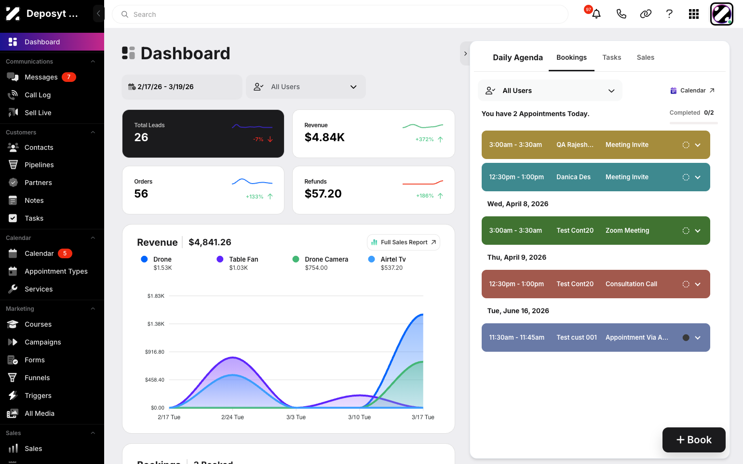The image size is (743, 464).
Task: Select Dashboard in the sidebar menu
Action: click(52, 42)
